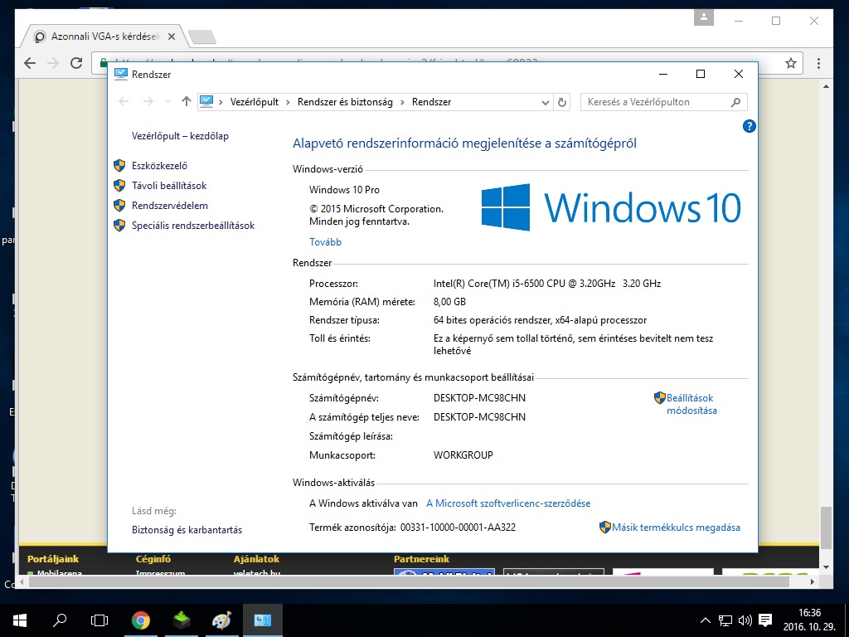Expand chevron after Rendszer és biztonság

click(402, 102)
